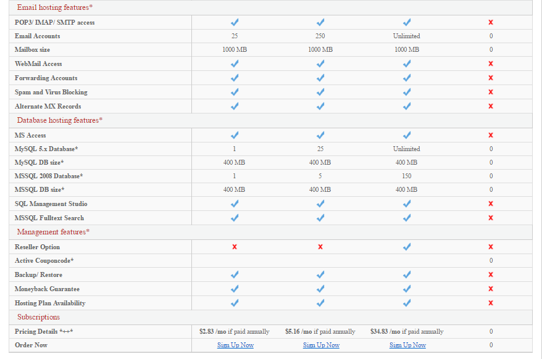Click first-plan checkmark in MS Access row

[x=235, y=135]
